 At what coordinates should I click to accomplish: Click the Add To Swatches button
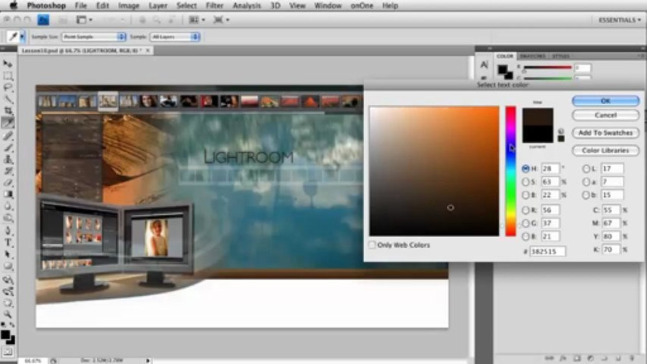606,132
